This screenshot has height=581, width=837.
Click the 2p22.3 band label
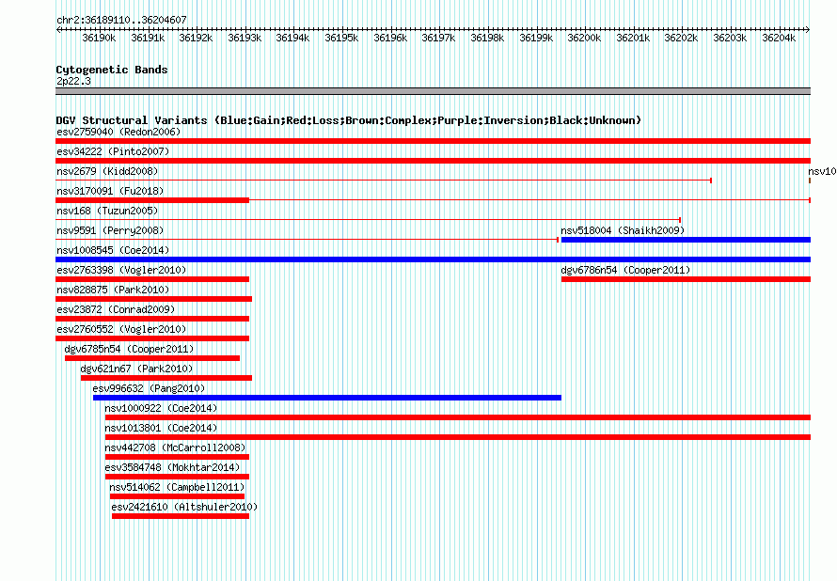73,81
